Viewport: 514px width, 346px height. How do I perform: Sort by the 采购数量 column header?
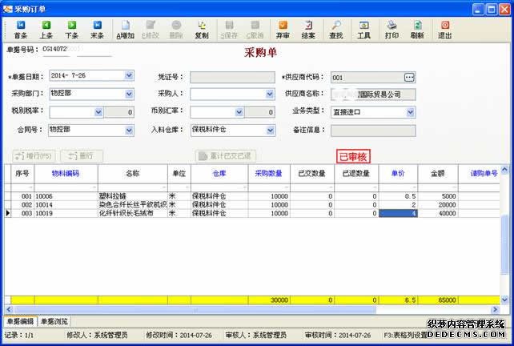pos(268,172)
